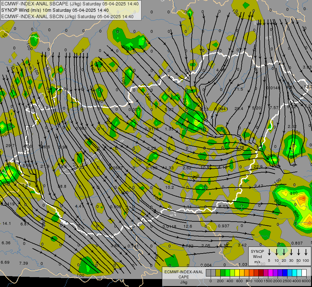Click the map value 7.39
312x287 pixels.
coord(24,263)
